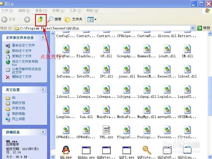Select the MediaFi... file icon
This screenshot has height=159, width=212.
(x=127, y=110)
